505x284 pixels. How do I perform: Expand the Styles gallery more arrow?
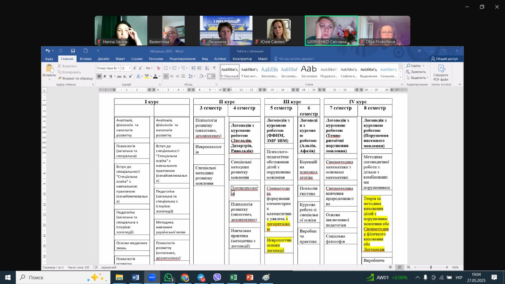401,77
